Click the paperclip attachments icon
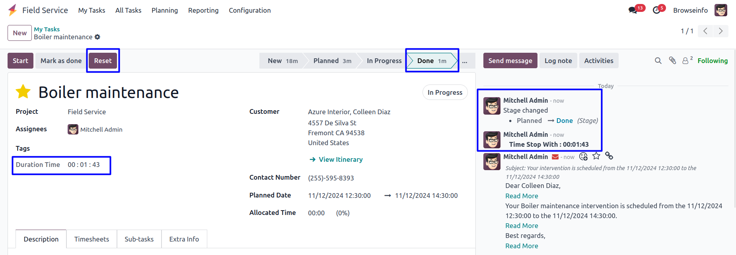The height and width of the screenshot is (255, 736). click(672, 61)
